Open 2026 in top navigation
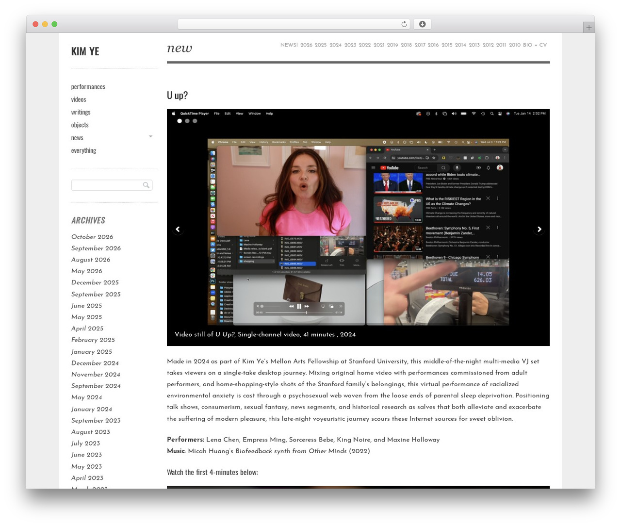The image size is (621, 526). [306, 45]
